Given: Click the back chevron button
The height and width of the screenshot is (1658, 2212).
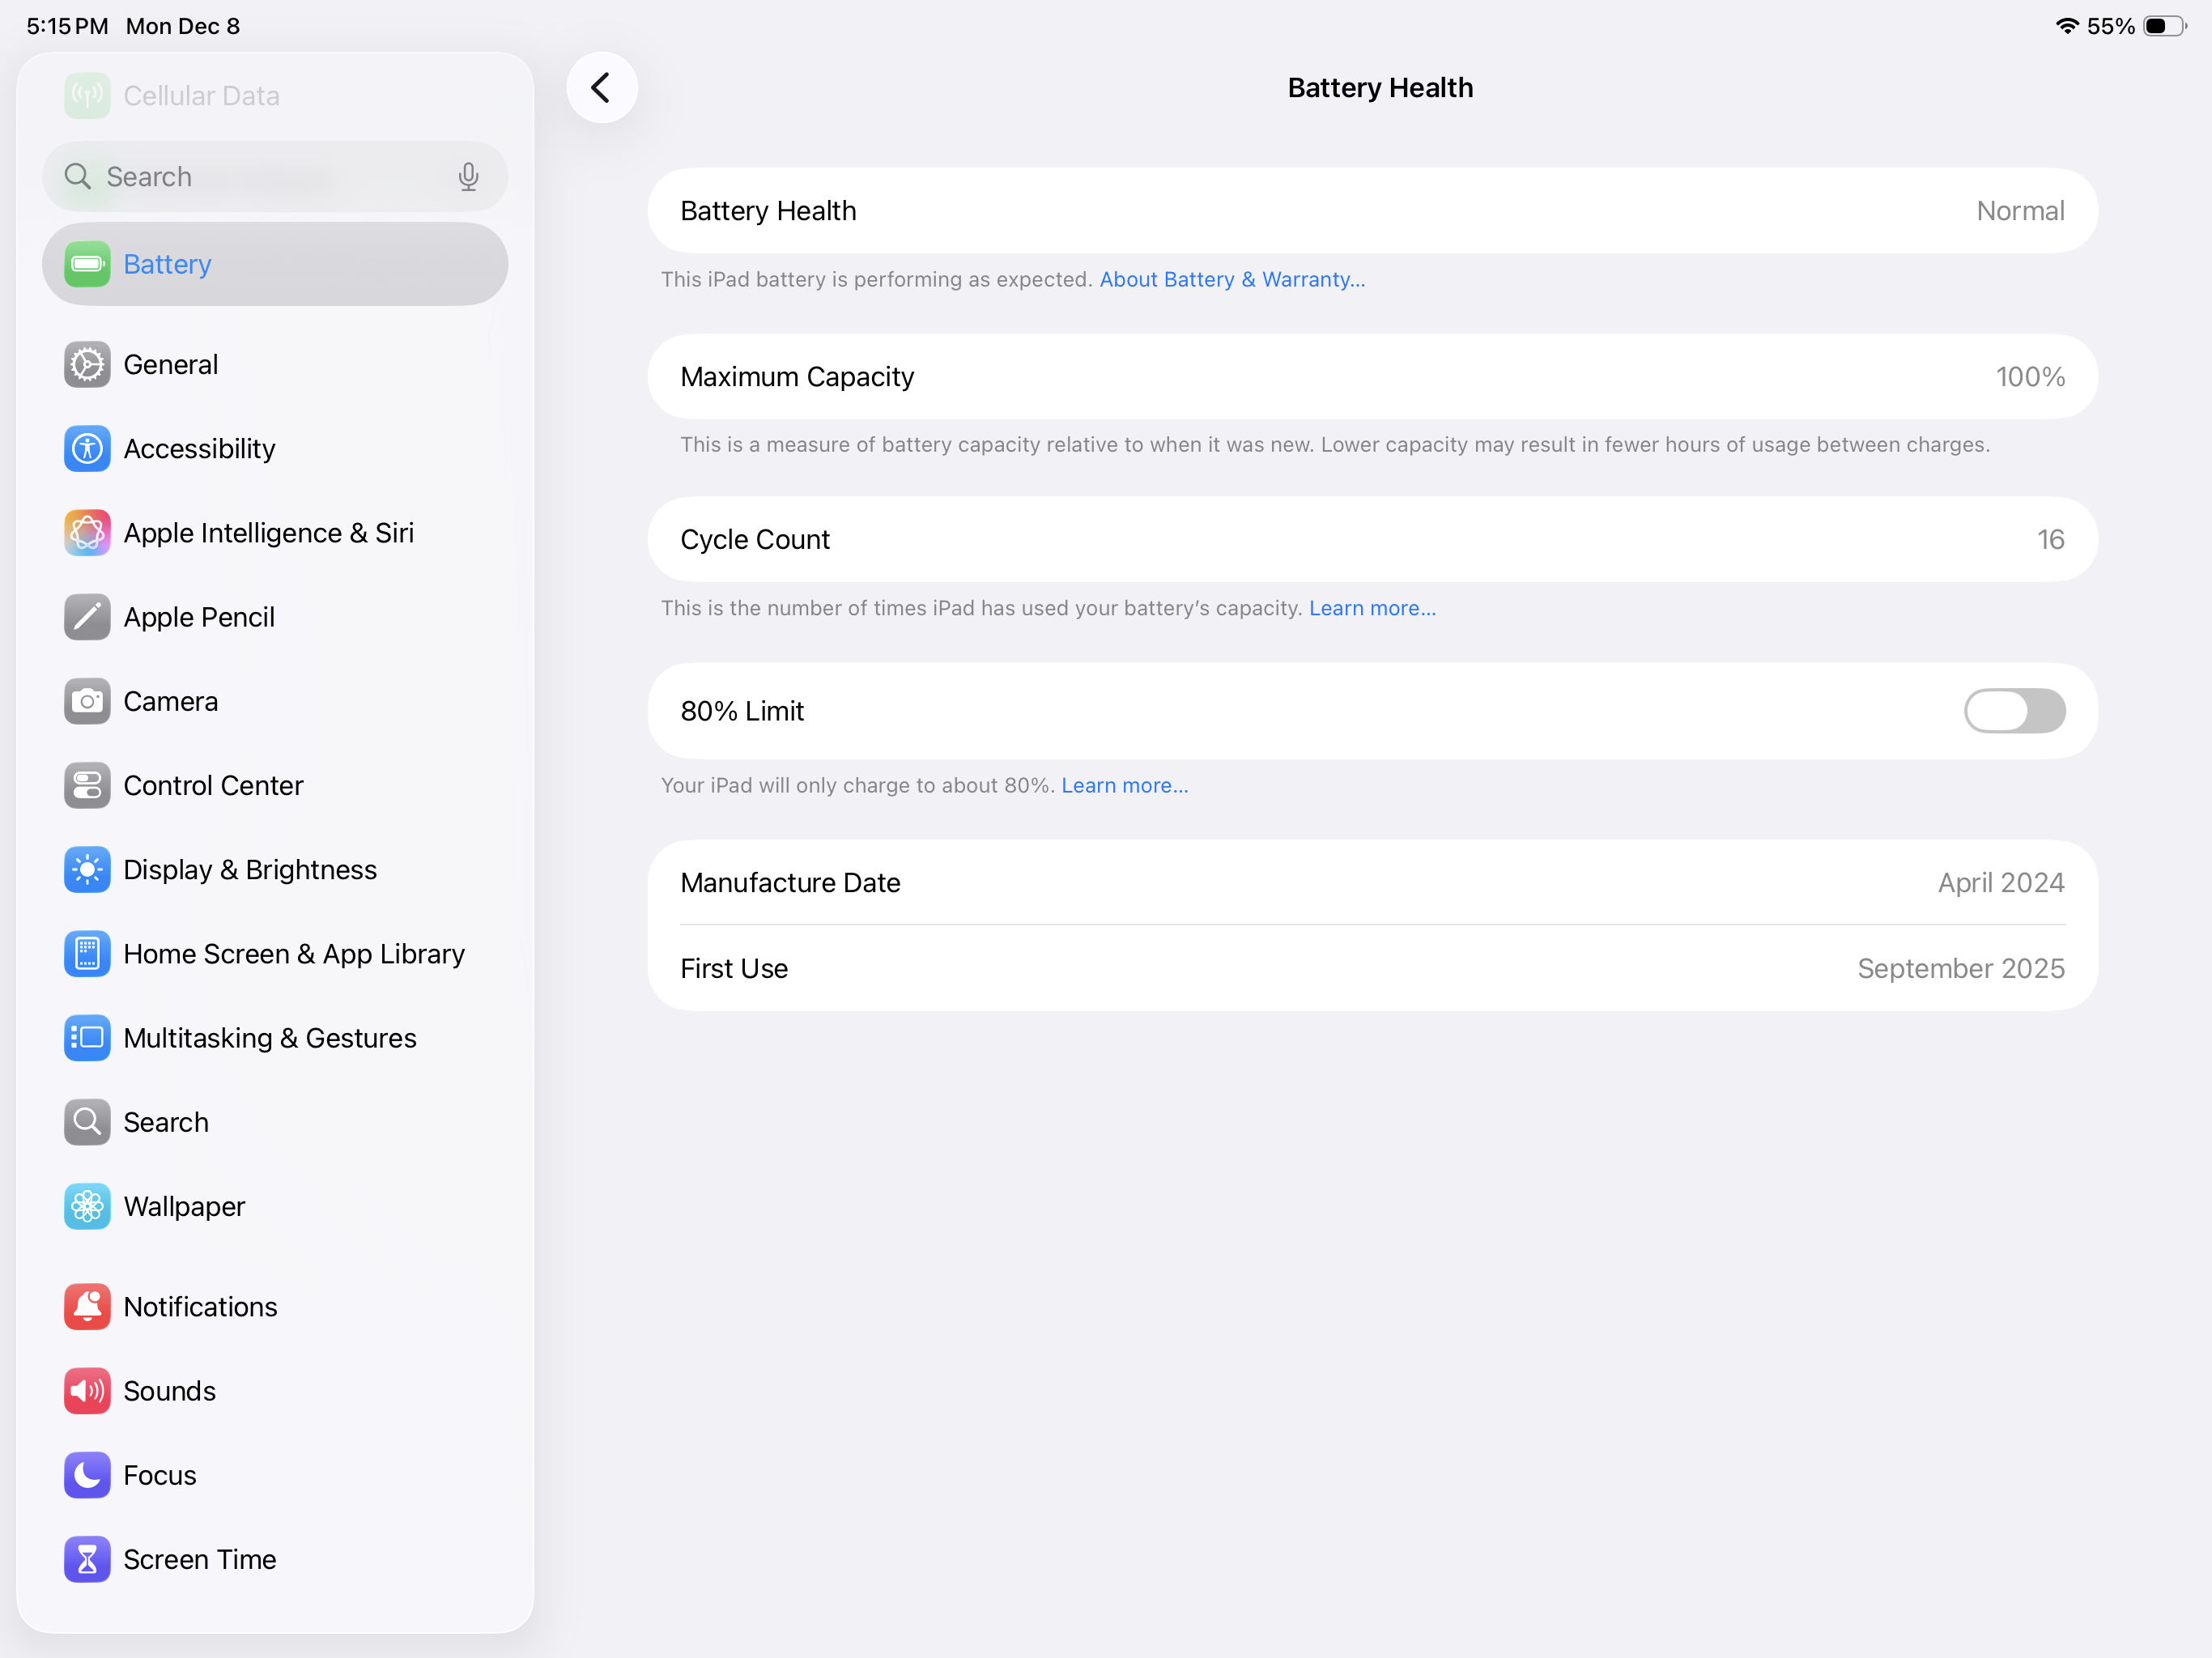Looking at the screenshot, I should tap(601, 88).
